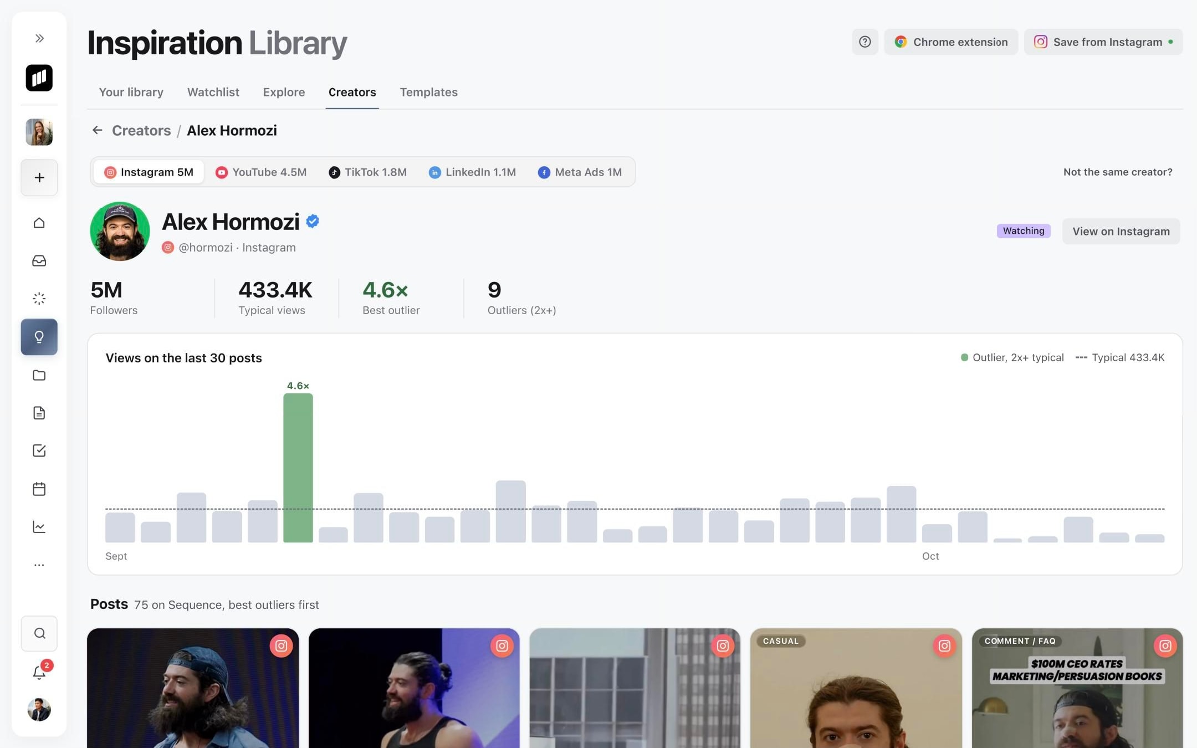Open user profile avatar at bottom
This screenshot has width=1197, height=748.
[39, 710]
